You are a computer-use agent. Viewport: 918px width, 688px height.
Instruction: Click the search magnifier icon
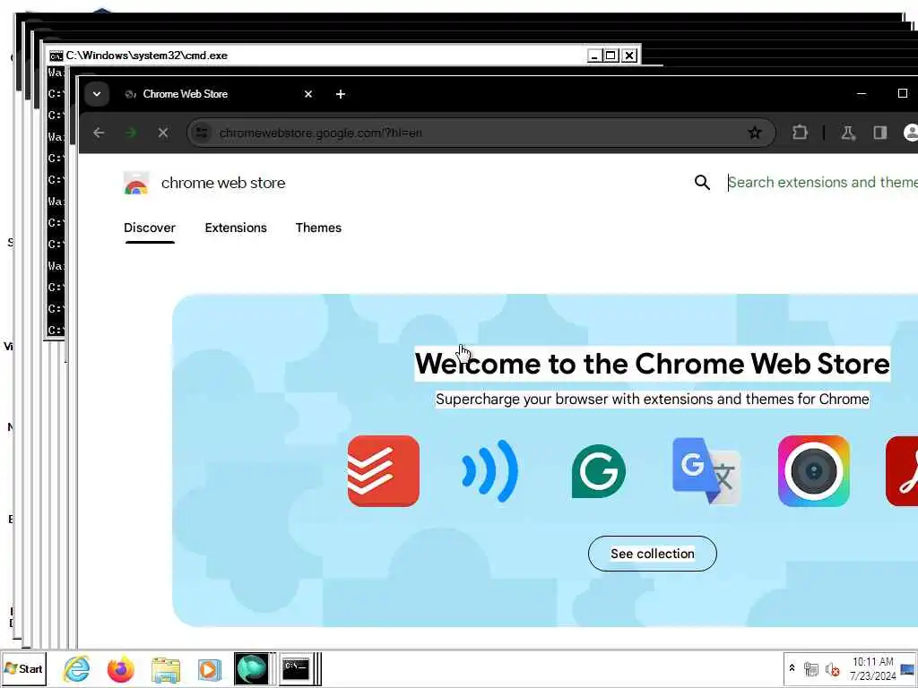[702, 183]
